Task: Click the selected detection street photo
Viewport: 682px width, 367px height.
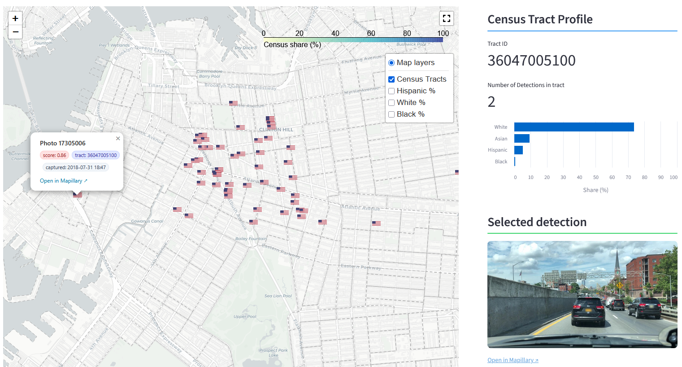Action: tap(582, 294)
